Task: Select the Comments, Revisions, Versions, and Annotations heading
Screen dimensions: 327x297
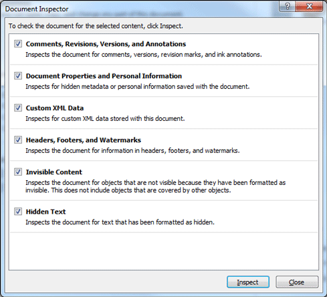Action: (106, 44)
